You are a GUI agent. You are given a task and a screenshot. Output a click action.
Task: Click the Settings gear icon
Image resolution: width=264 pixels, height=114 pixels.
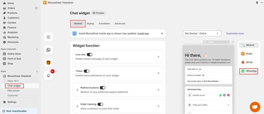(x=4, y=102)
